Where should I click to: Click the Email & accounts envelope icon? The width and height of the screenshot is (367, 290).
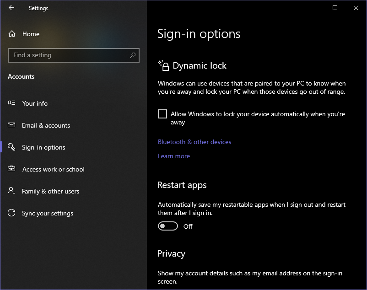(x=12, y=125)
